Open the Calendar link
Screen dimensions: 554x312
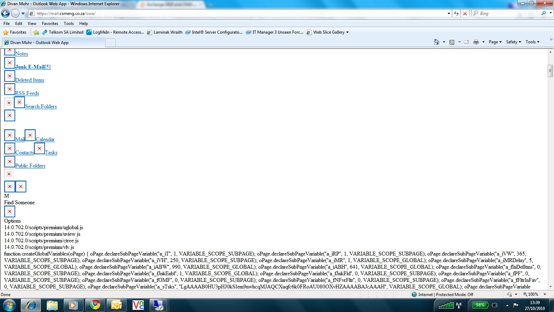tap(45, 139)
